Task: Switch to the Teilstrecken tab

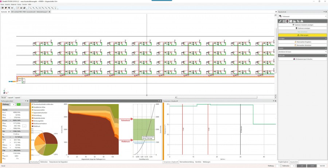Action: click(43, 162)
